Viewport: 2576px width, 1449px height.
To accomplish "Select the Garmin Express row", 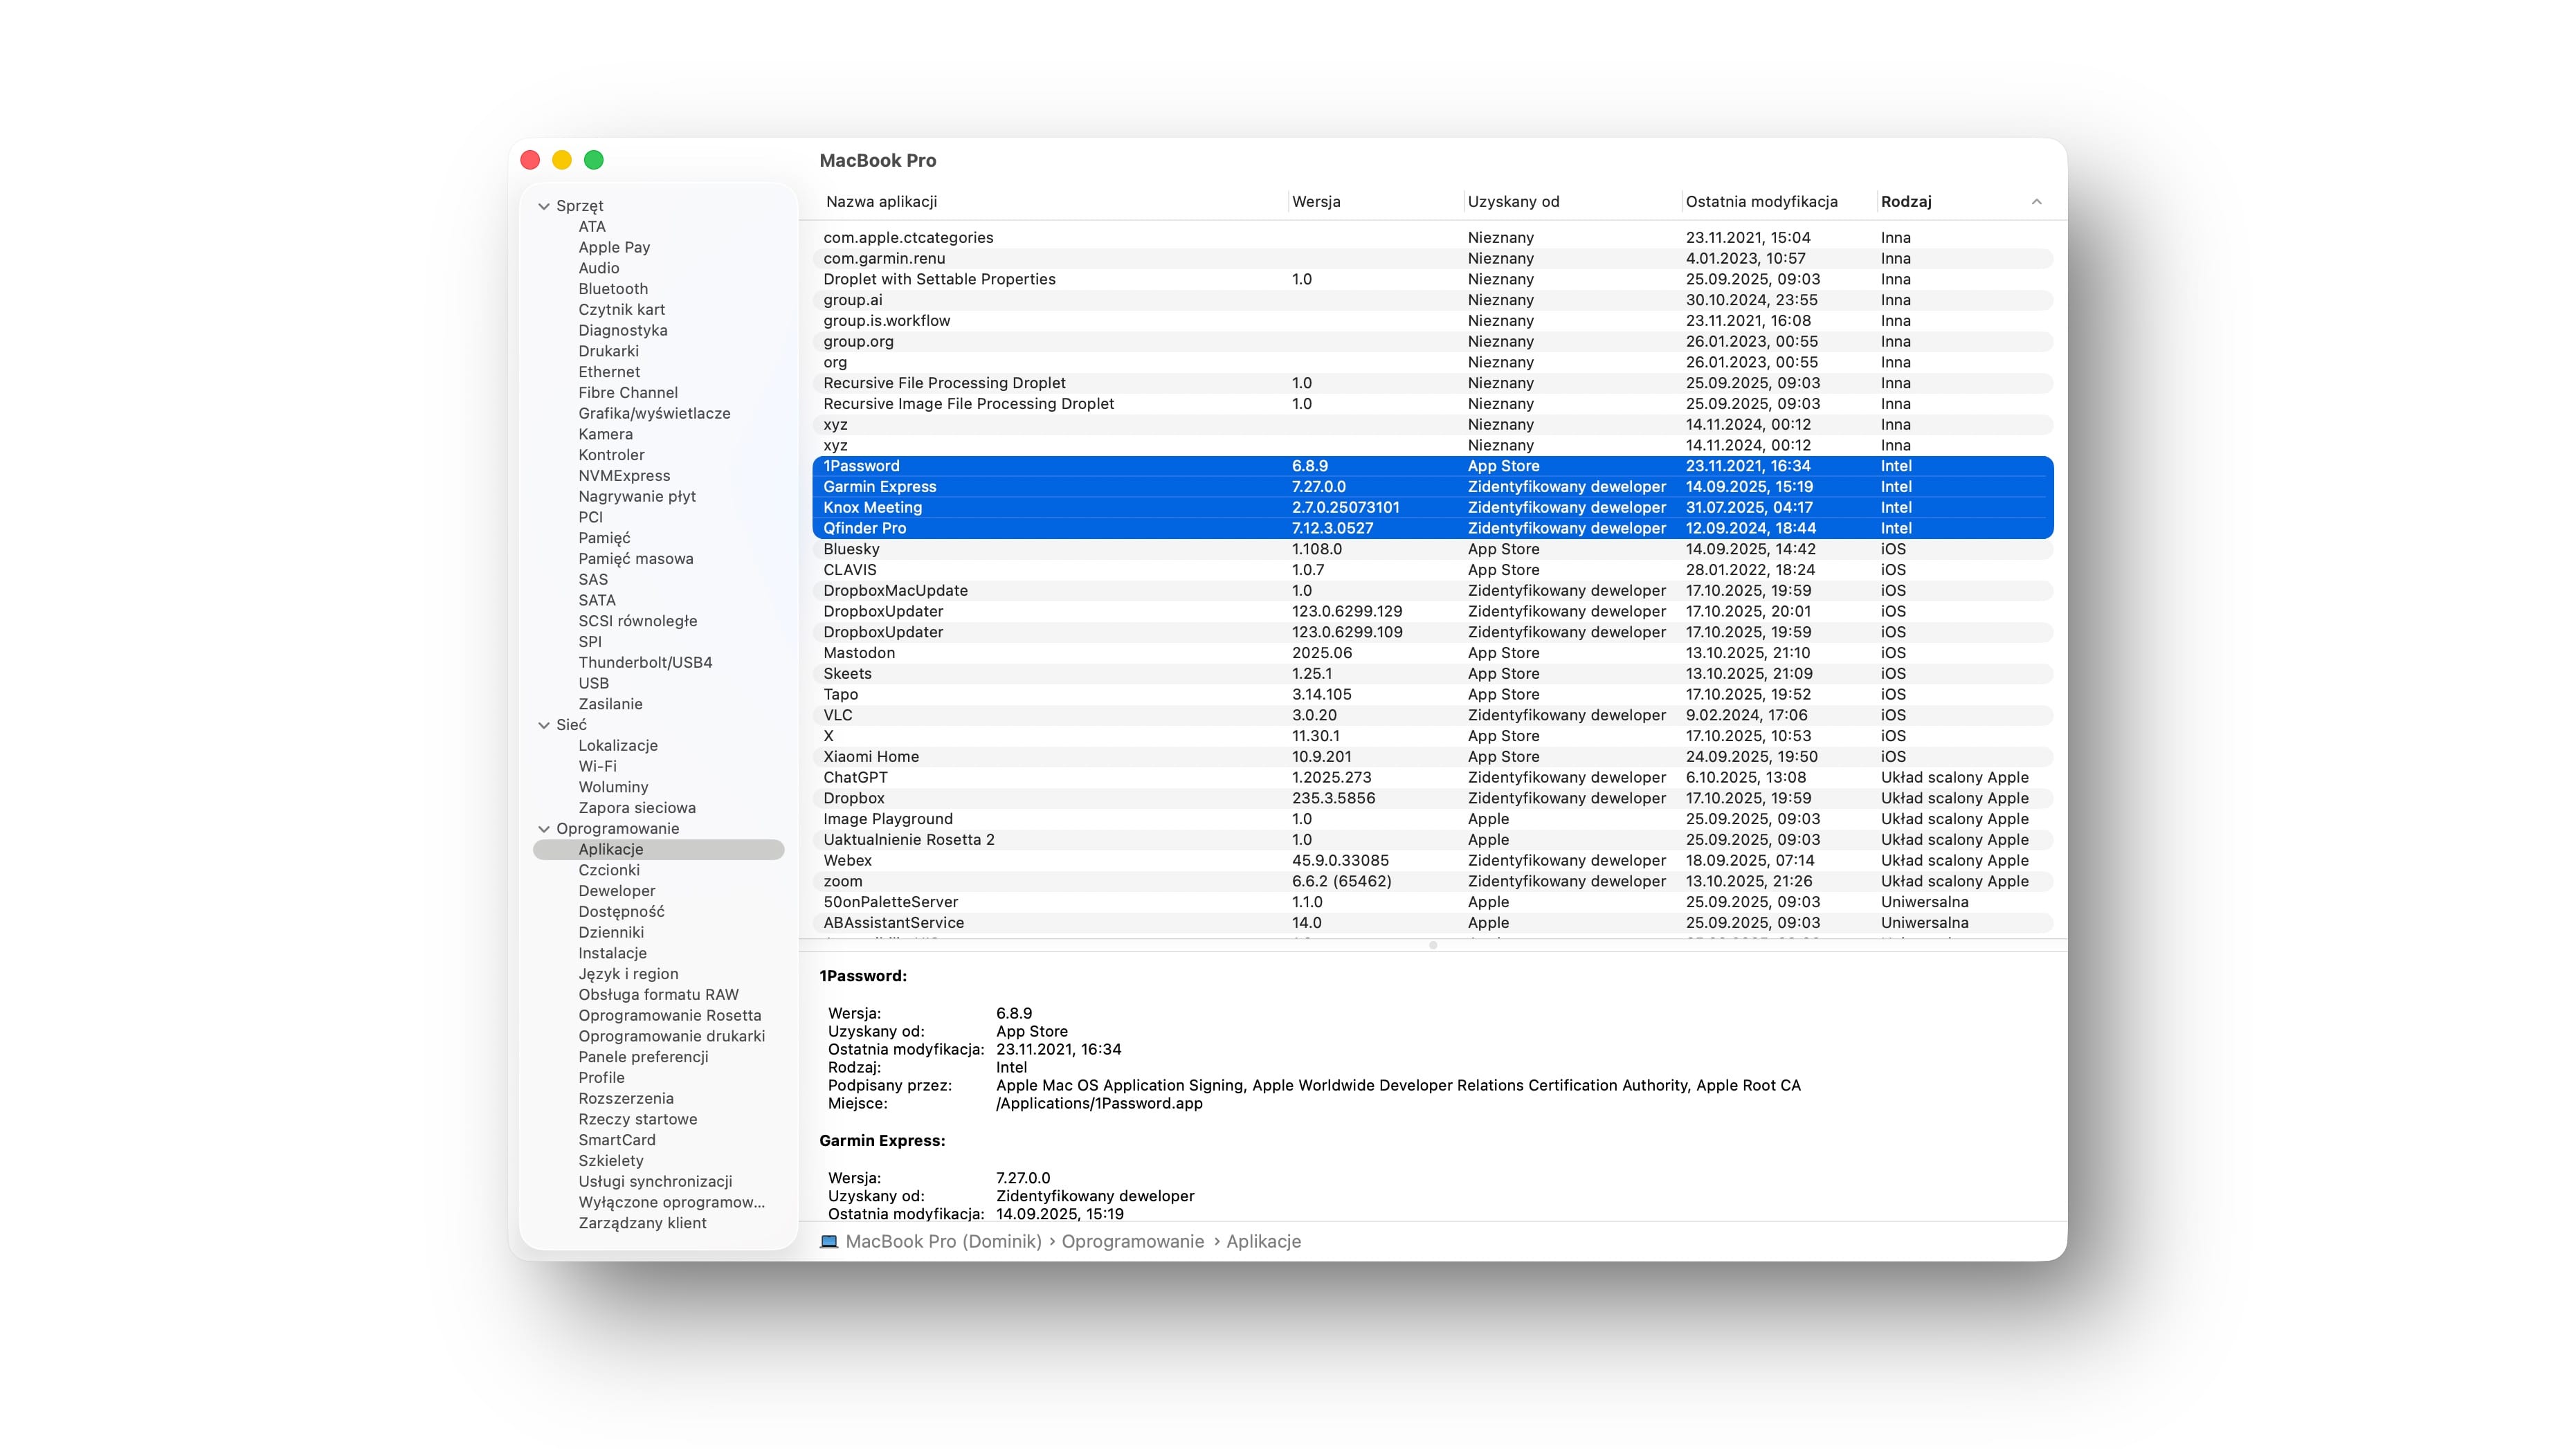I will click(880, 487).
